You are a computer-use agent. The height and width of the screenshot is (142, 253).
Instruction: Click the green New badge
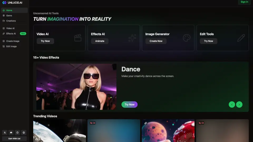(23, 34)
